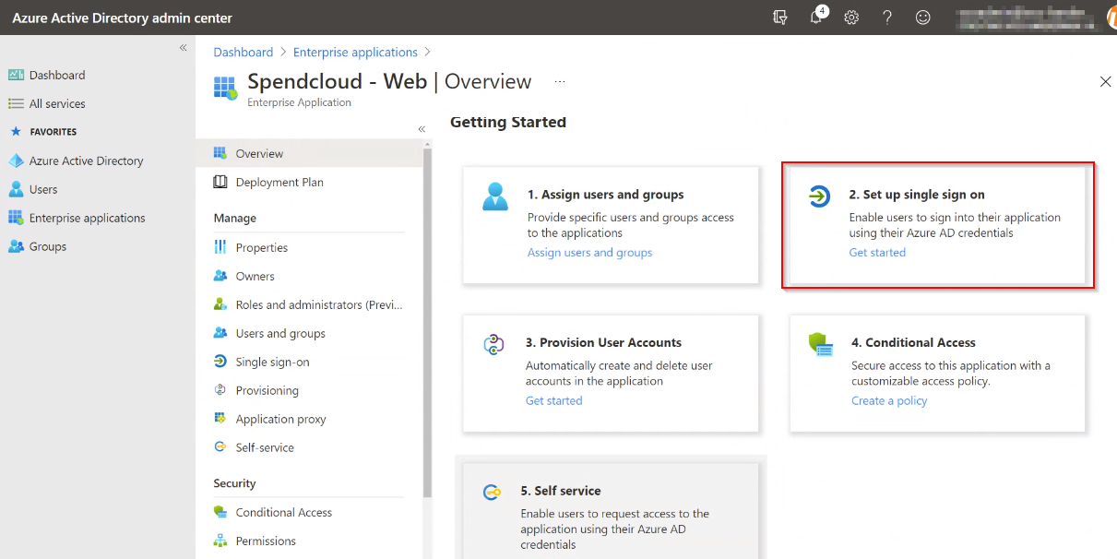Click the resource menu vertical scrollbar
The height and width of the screenshot is (559, 1117).
point(427,323)
